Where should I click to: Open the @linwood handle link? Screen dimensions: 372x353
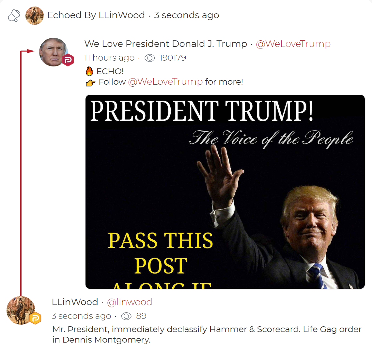coord(130,302)
